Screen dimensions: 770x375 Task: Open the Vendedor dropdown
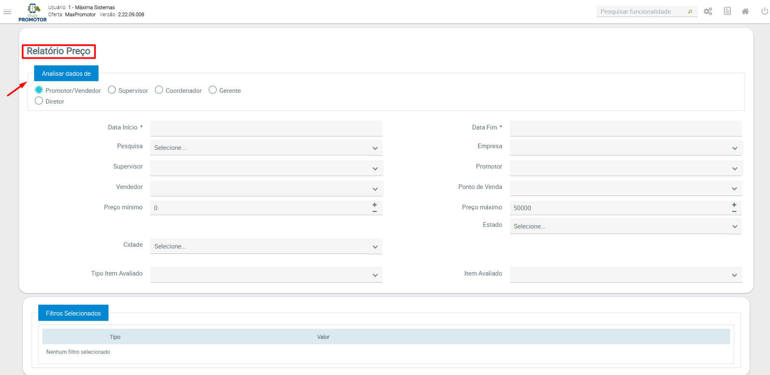point(267,189)
